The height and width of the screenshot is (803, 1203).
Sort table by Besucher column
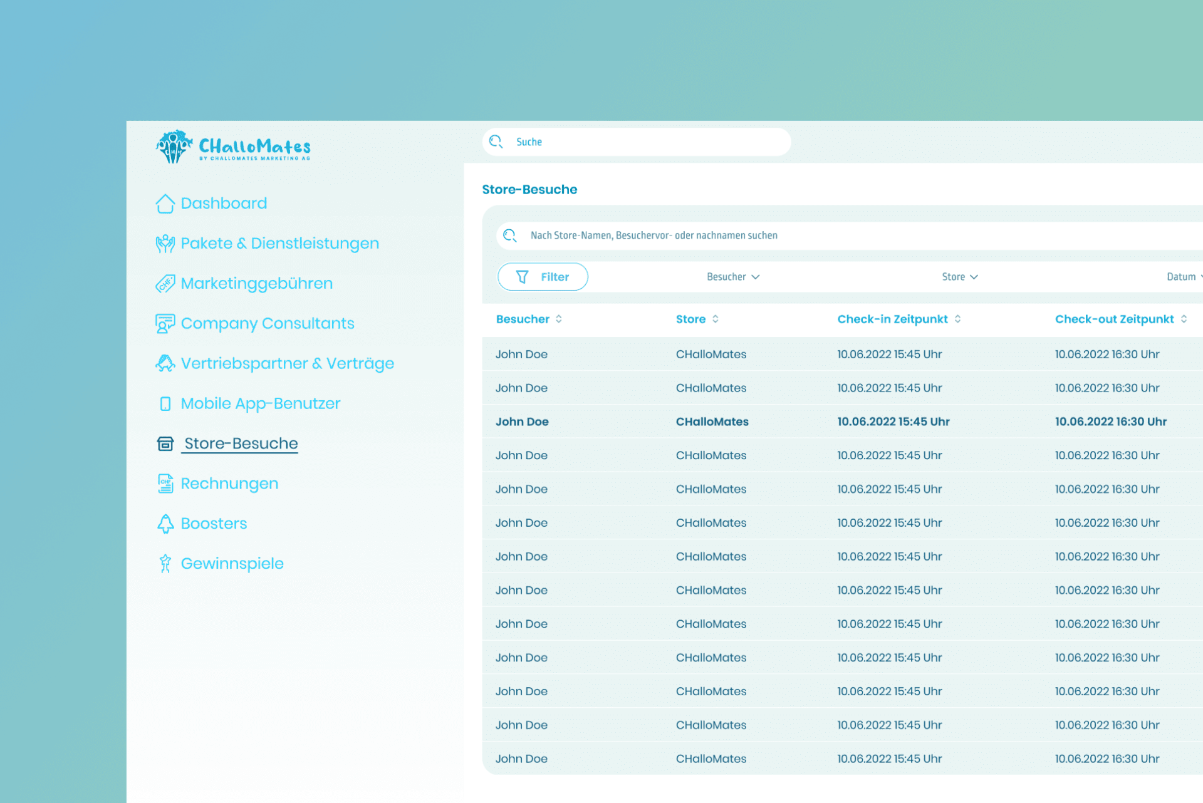(559, 319)
